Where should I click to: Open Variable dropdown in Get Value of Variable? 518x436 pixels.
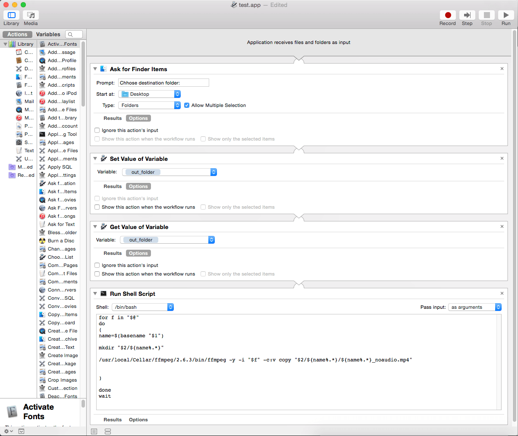point(167,240)
